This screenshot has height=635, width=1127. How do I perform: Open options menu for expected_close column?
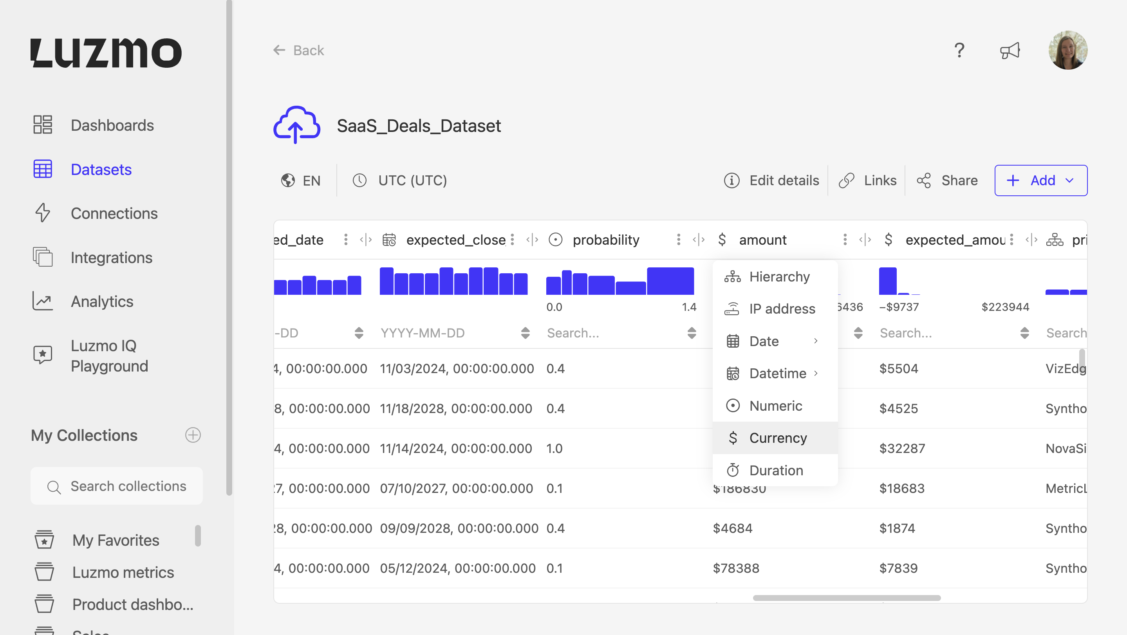tap(512, 240)
